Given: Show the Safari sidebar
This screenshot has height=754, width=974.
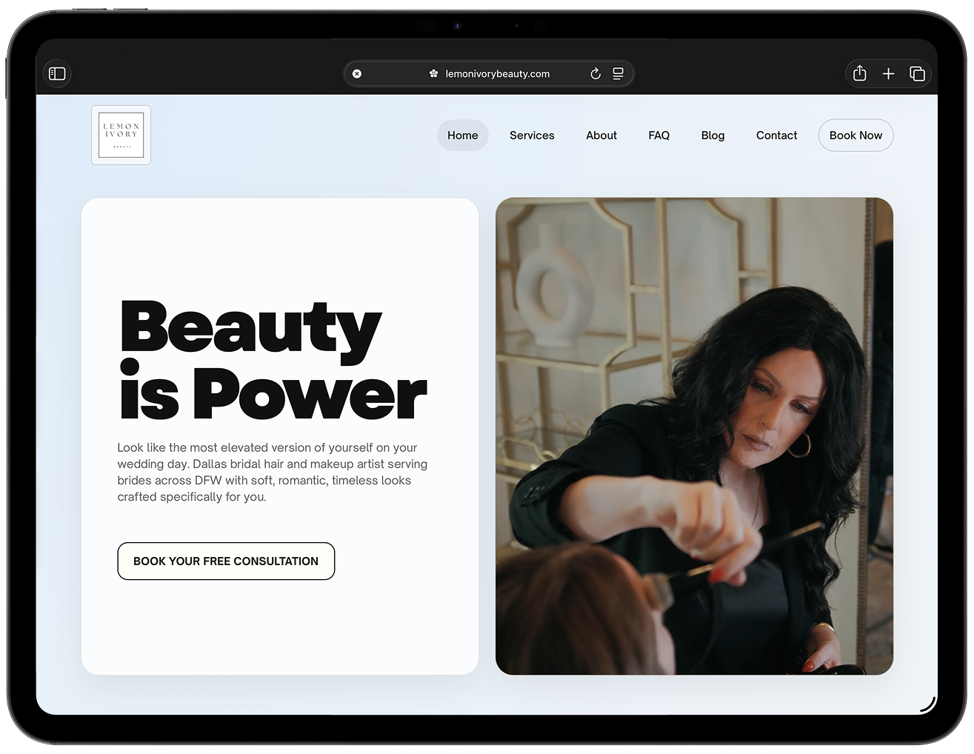Looking at the screenshot, I should point(57,73).
